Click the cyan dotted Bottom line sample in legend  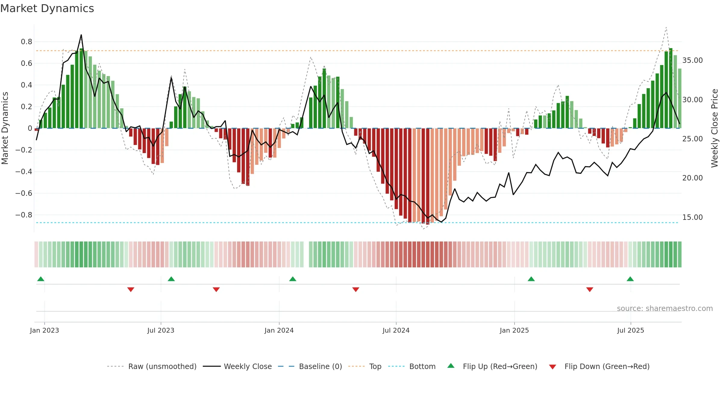pyautogui.click(x=397, y=366)
